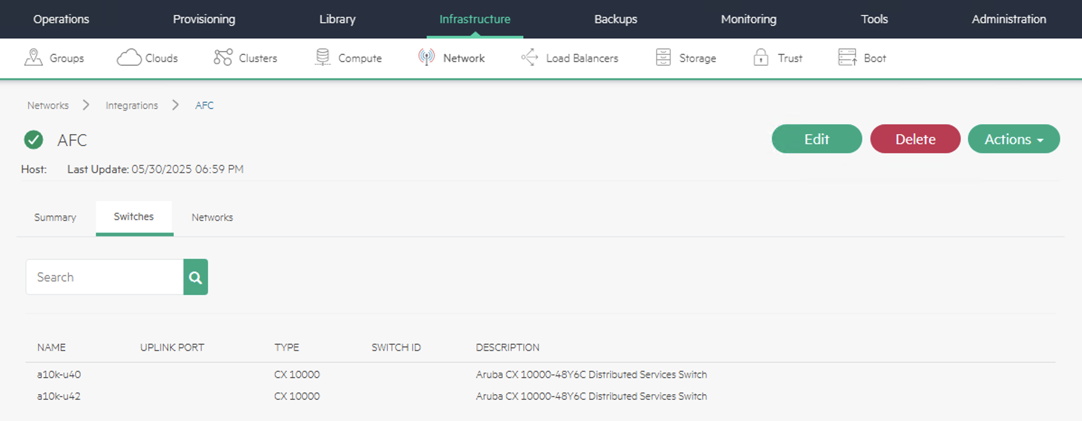Click the Trust padlock icon
1082x421 pixels.
pos(761,58)
